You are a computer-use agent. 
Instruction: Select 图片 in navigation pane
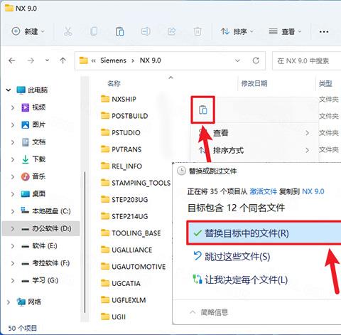coord(38,124)
